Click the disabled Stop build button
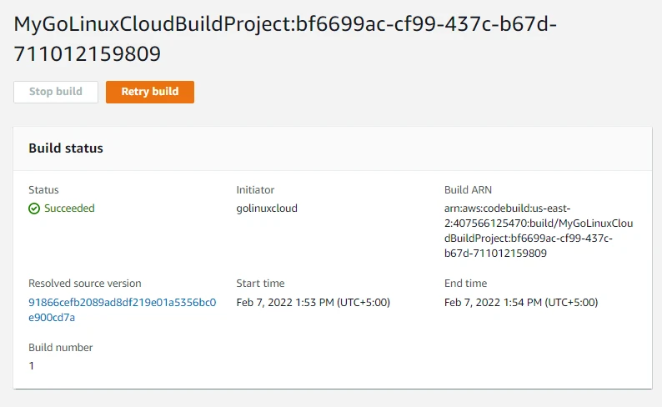This screenshot has height=407, width=662. click(56, 92)
